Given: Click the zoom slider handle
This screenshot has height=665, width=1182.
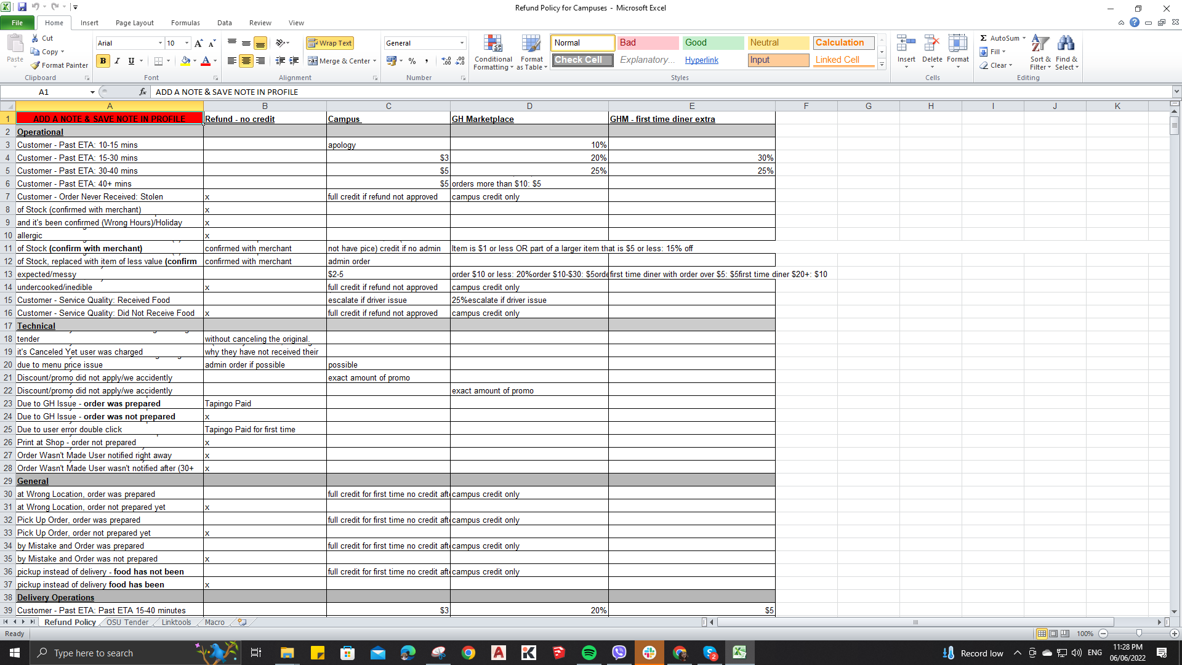Looking at the screenshot, I should pyautogui.click(x=1138, y=634).
